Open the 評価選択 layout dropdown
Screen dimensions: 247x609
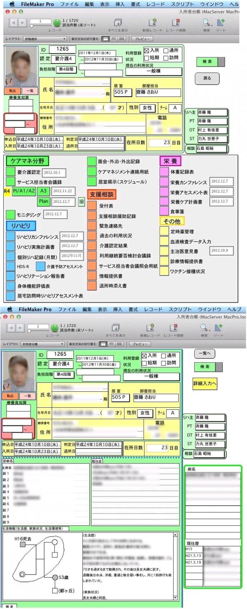click(44, 39)
